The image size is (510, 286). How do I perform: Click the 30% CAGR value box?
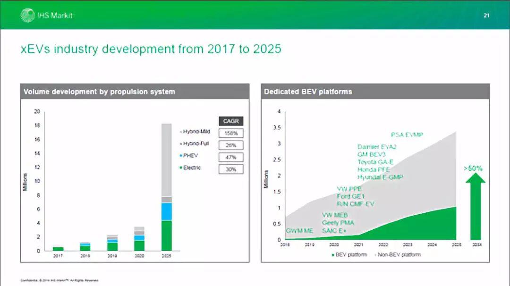pos(231,169)
